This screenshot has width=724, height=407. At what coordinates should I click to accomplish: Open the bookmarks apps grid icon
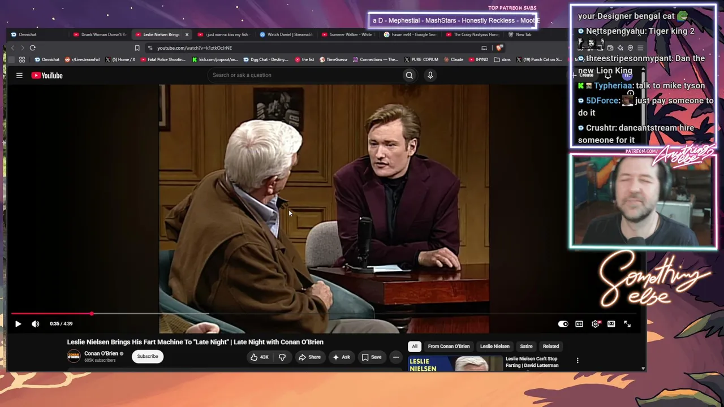[x=22, y=59]
